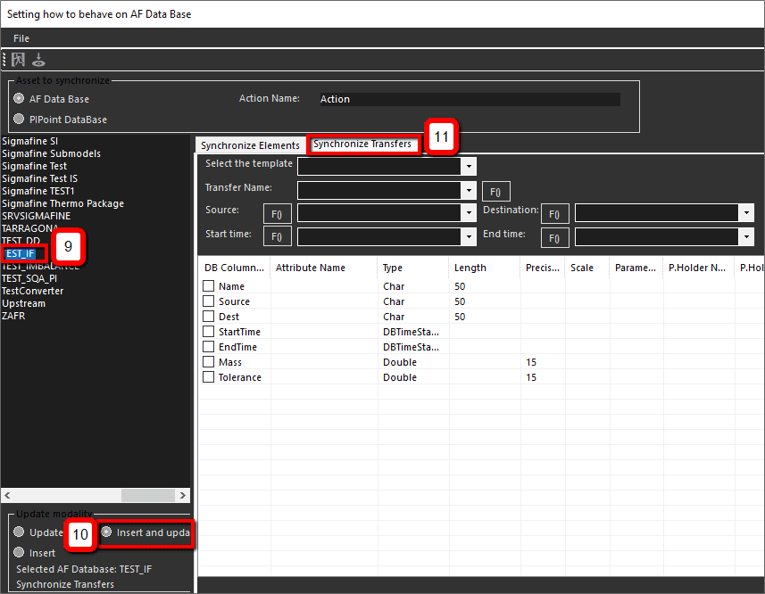The image size is (765, 594).
Task: Expand the Transfer Name dropdown
Action: [x=469, y=190]
